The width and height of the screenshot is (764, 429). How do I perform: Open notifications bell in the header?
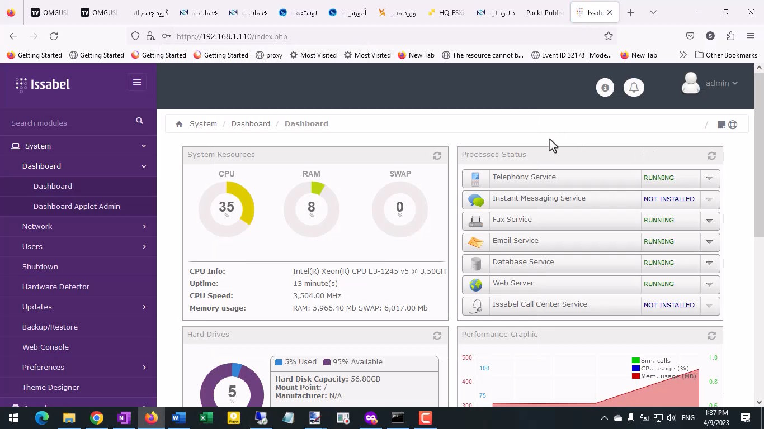click(634, 88)
